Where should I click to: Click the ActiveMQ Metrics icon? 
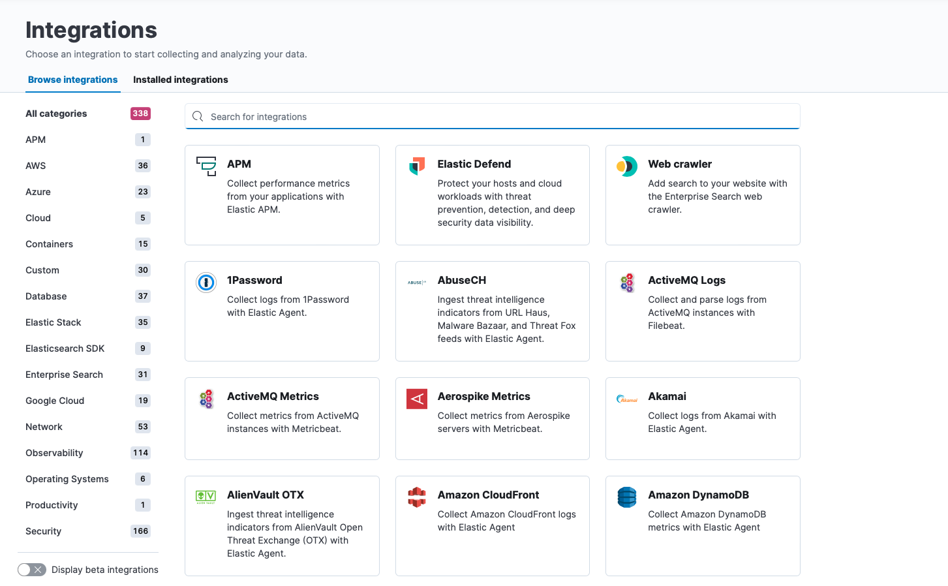pos(206,399)
